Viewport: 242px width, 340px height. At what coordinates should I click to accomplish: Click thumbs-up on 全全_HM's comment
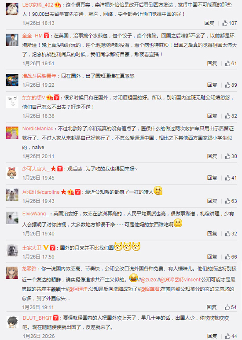(x=231, y=63)
